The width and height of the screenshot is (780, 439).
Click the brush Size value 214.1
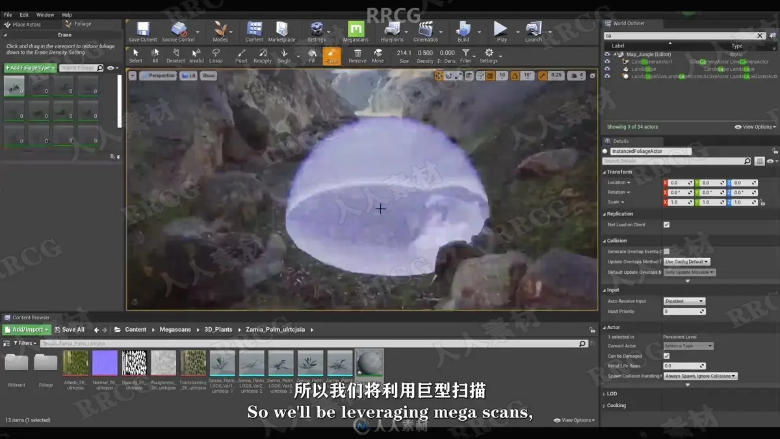[x=404, y=53]
